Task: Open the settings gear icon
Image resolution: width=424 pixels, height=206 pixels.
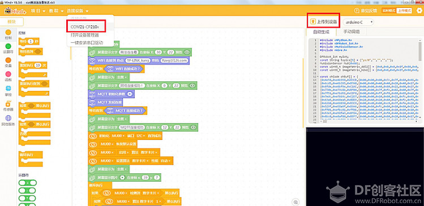Action: pyautogui.click(x=419, y=11)
